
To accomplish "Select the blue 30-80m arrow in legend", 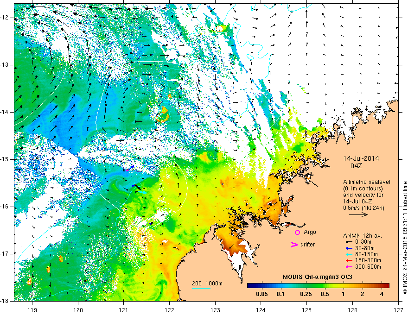I will pos(348,248).
